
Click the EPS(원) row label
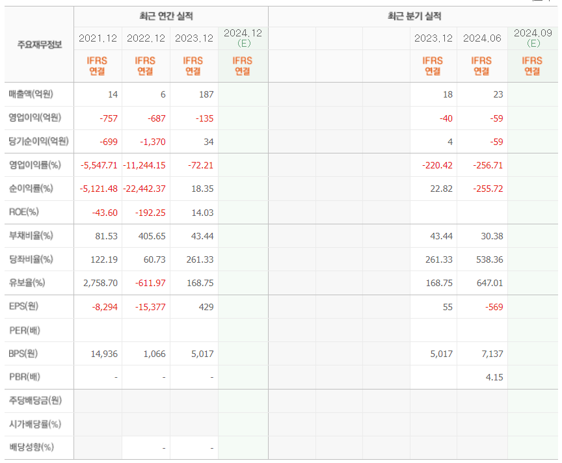[23, 306]
